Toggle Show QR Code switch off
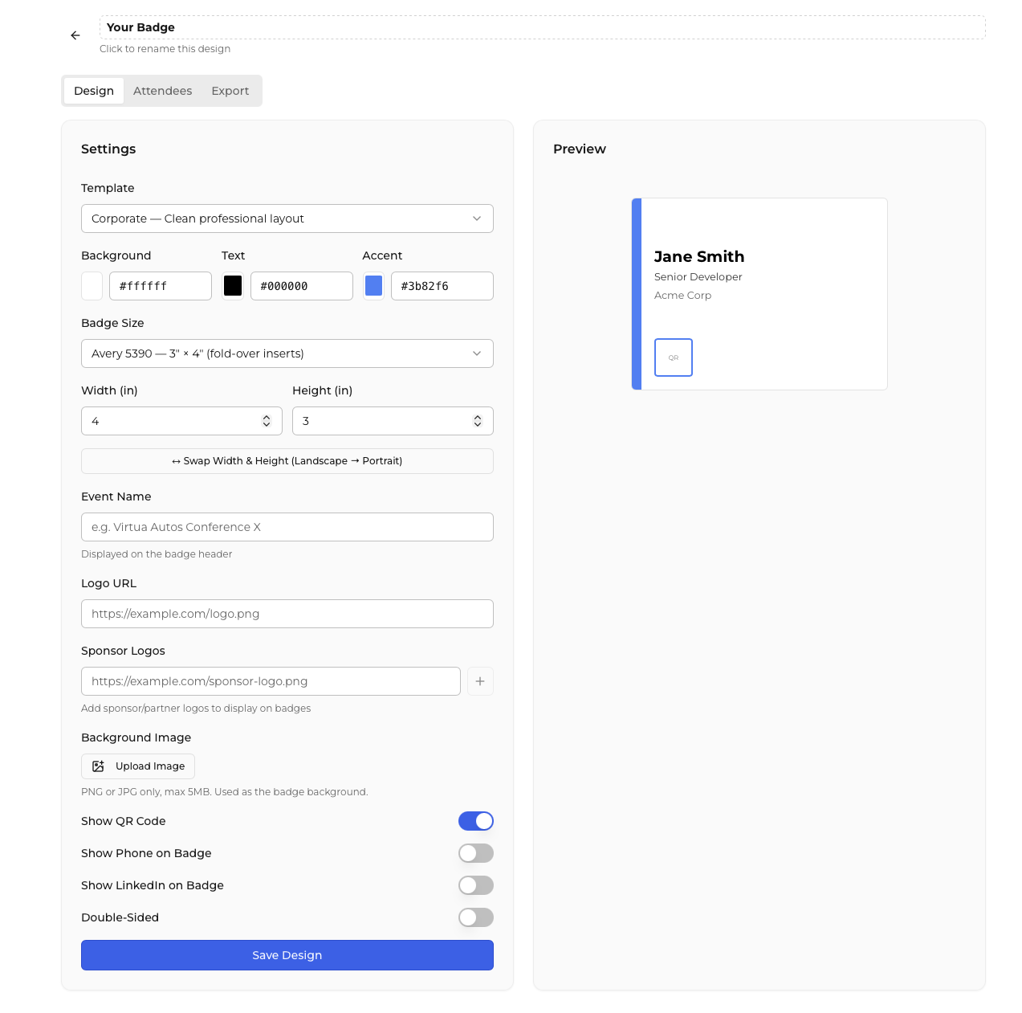The height and width of the screenshot is (1013, 1022). tap(476, 821)
